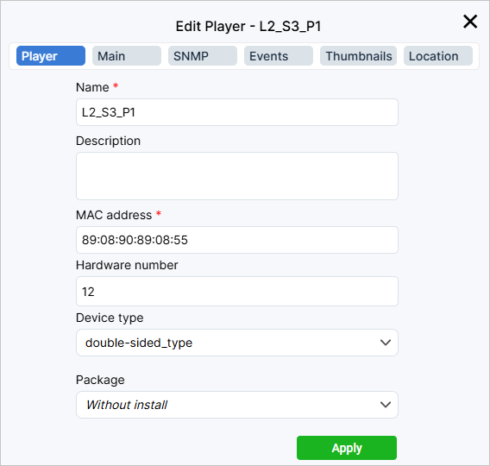The height and width of the screenshot is (466, 490).
Task: Go to the Events tab
Action: pos(279,56)
